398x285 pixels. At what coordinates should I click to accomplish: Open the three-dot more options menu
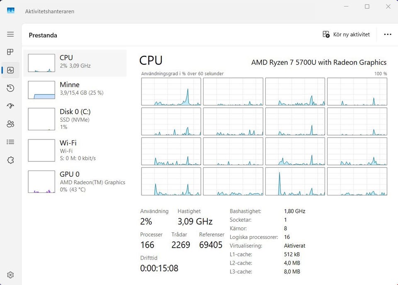click(388, 34)
